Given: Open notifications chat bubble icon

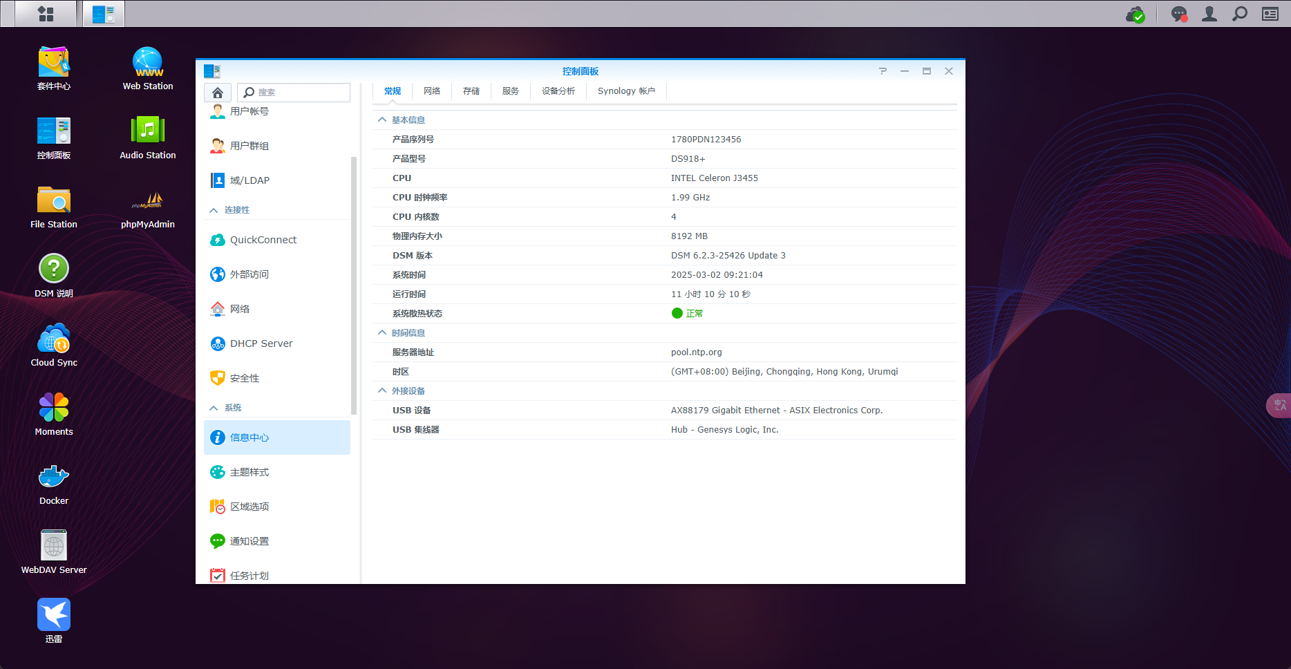Looking at the screenshot, I should [1179, 14].
